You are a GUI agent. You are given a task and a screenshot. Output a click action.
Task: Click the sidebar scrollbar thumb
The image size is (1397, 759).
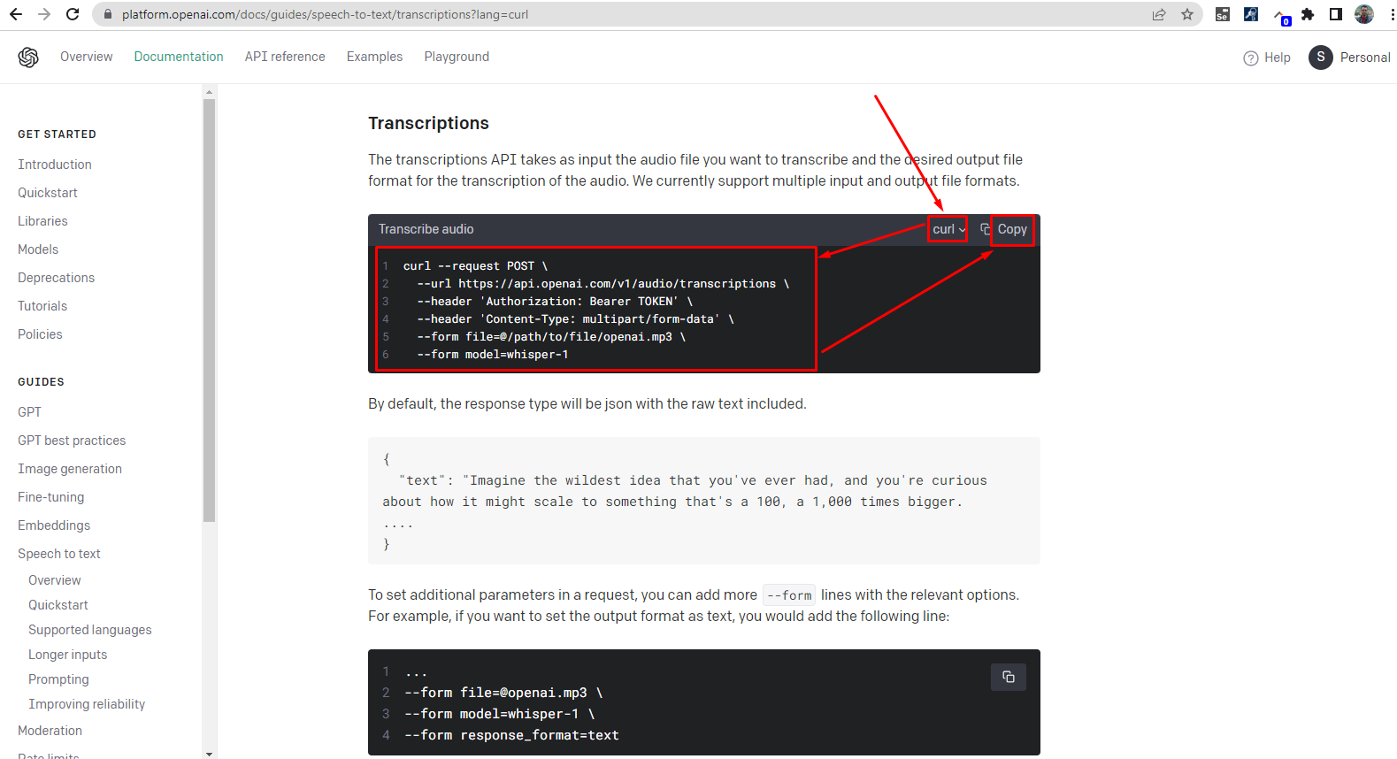[x=209, y=310]
